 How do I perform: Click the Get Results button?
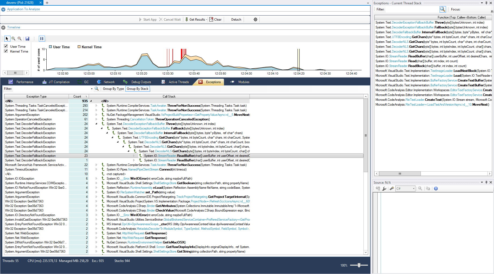click(x=198, y=19)
